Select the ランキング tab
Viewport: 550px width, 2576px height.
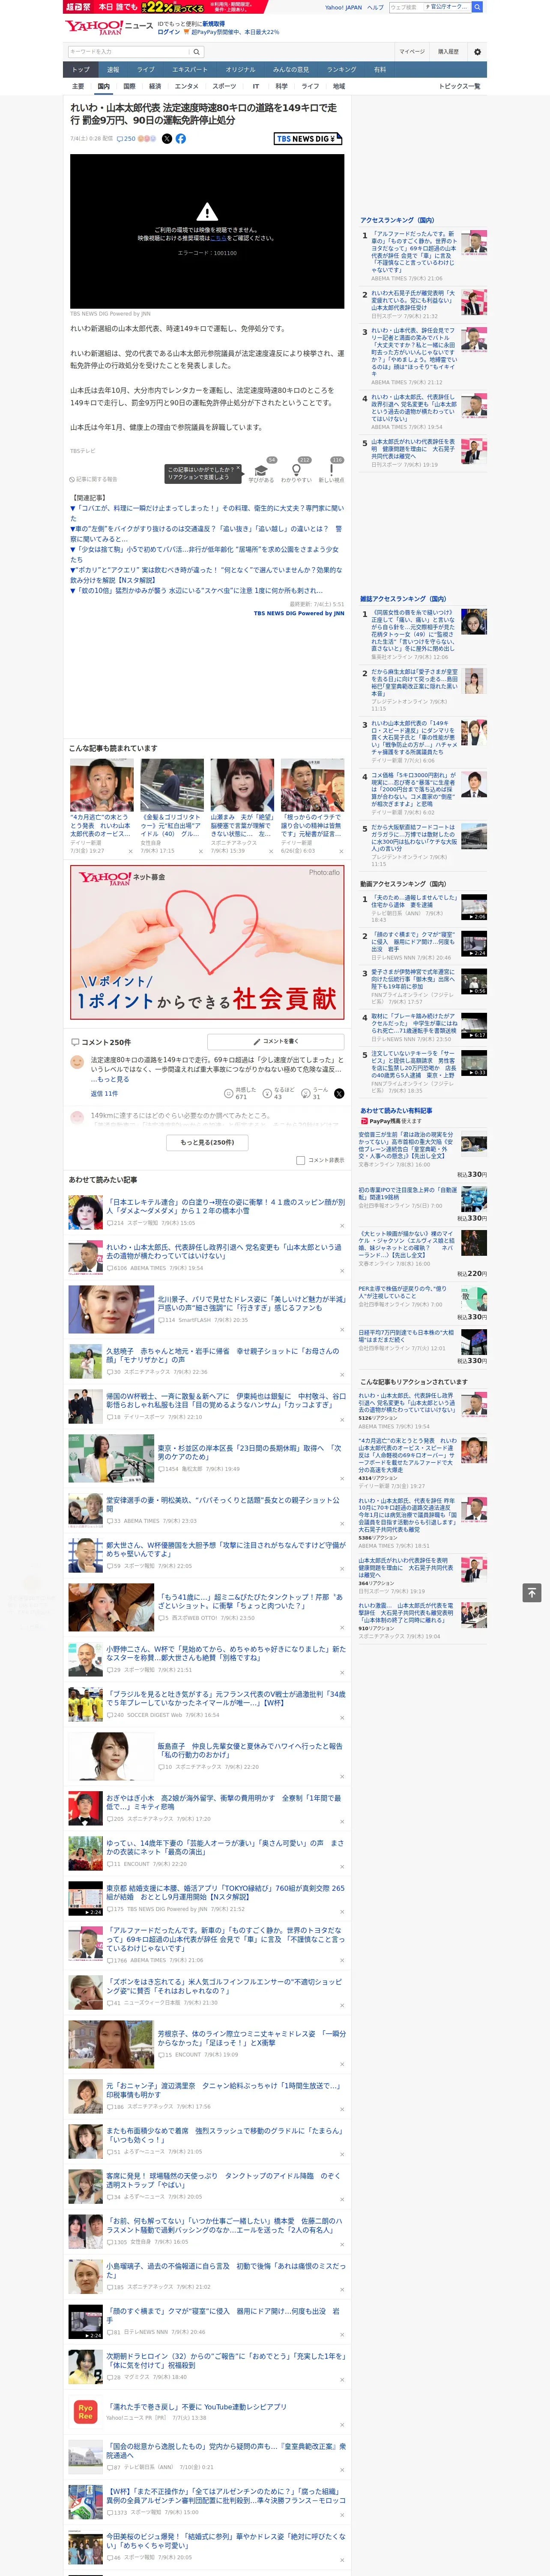click(341, 69)
